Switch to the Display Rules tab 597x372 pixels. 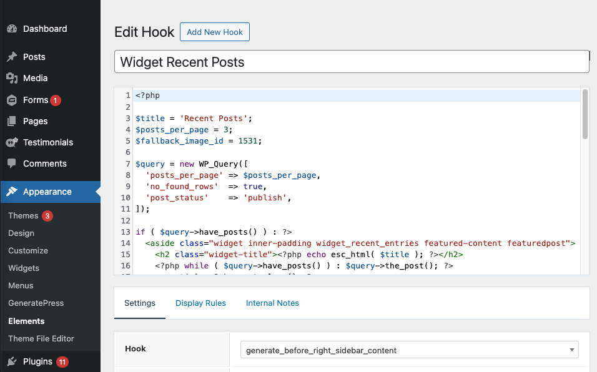(200, 303)
